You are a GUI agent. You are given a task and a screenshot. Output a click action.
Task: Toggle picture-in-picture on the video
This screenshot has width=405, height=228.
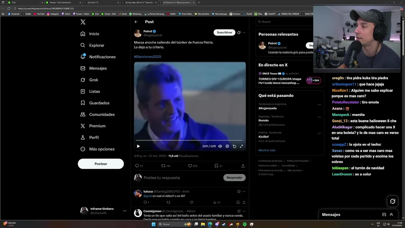(x=234, y=146)
